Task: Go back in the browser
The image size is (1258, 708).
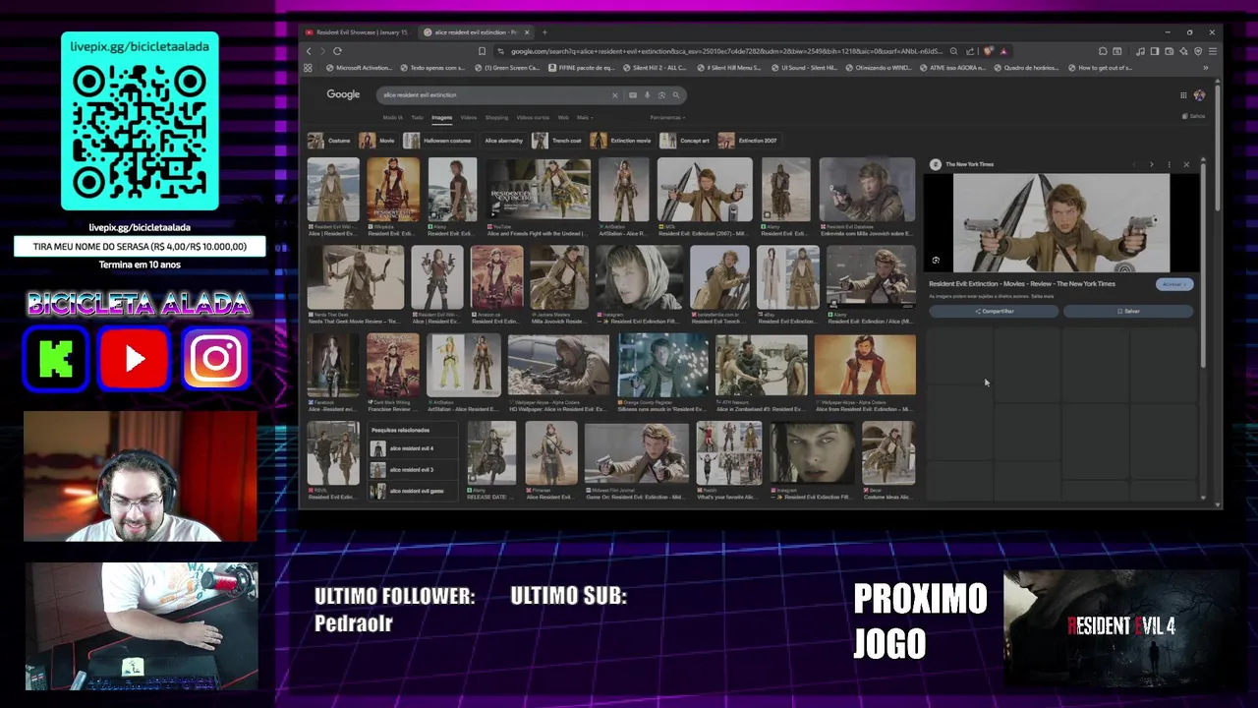Action: click(309, 51)
